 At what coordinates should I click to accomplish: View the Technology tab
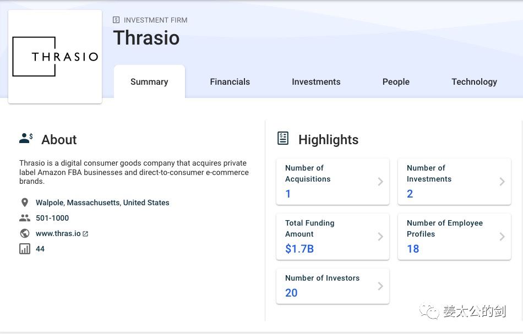(474, 81)
